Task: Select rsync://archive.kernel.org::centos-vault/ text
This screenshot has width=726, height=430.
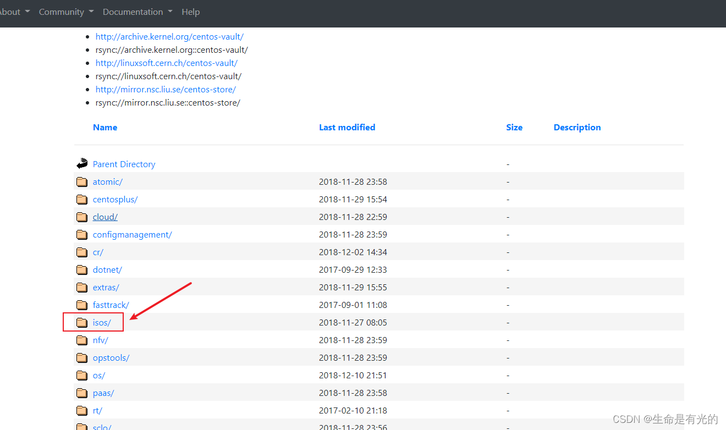Action: tap(172, 49)
